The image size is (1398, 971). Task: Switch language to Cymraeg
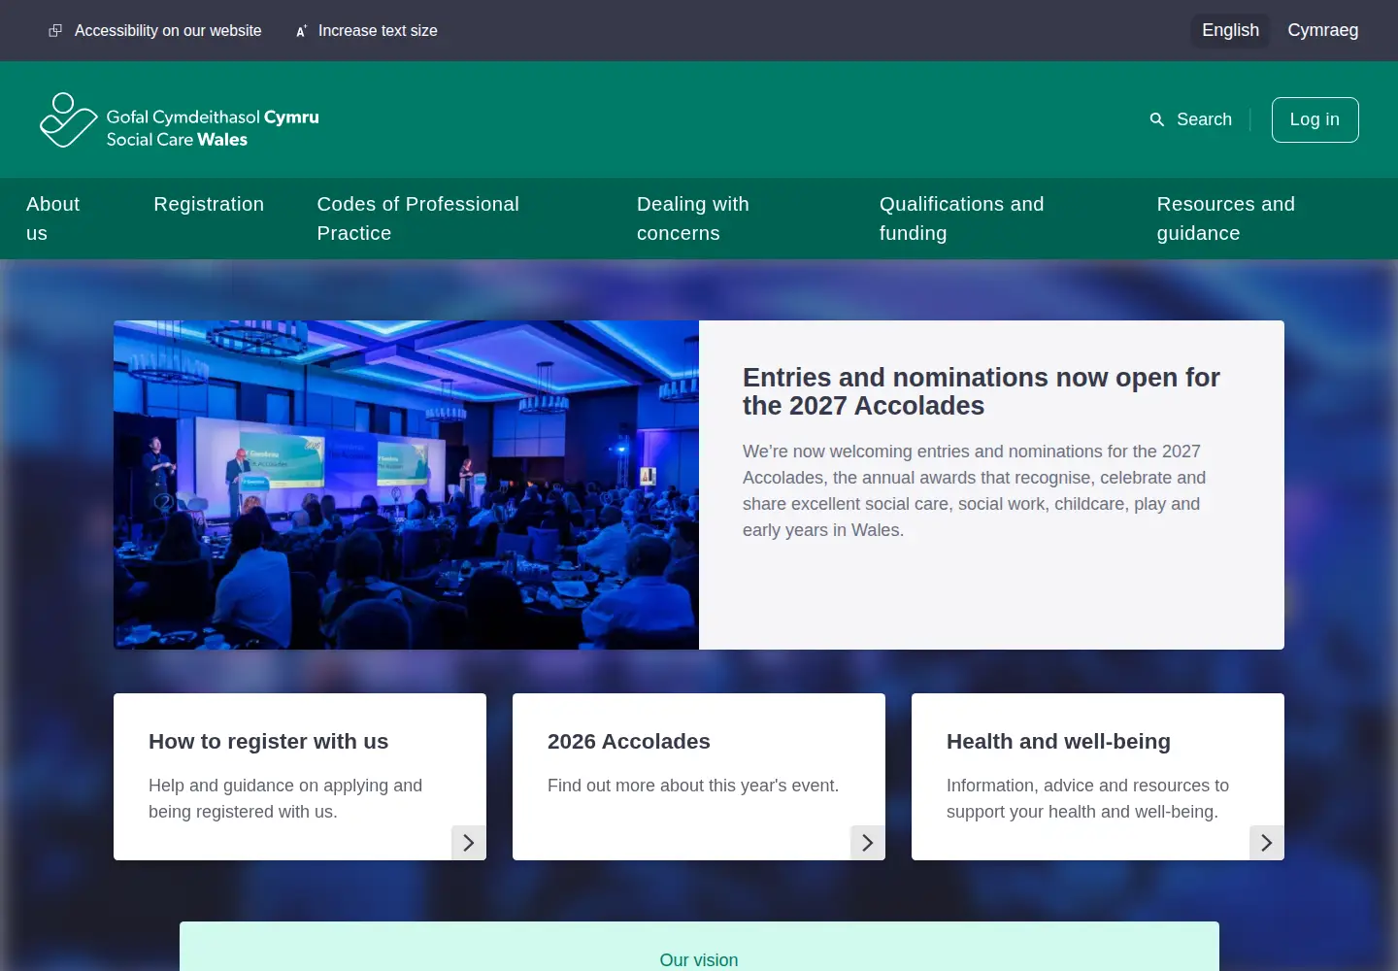coord(1322,30)
